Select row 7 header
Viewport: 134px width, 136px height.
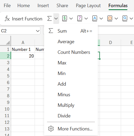(x=6, y=89)
